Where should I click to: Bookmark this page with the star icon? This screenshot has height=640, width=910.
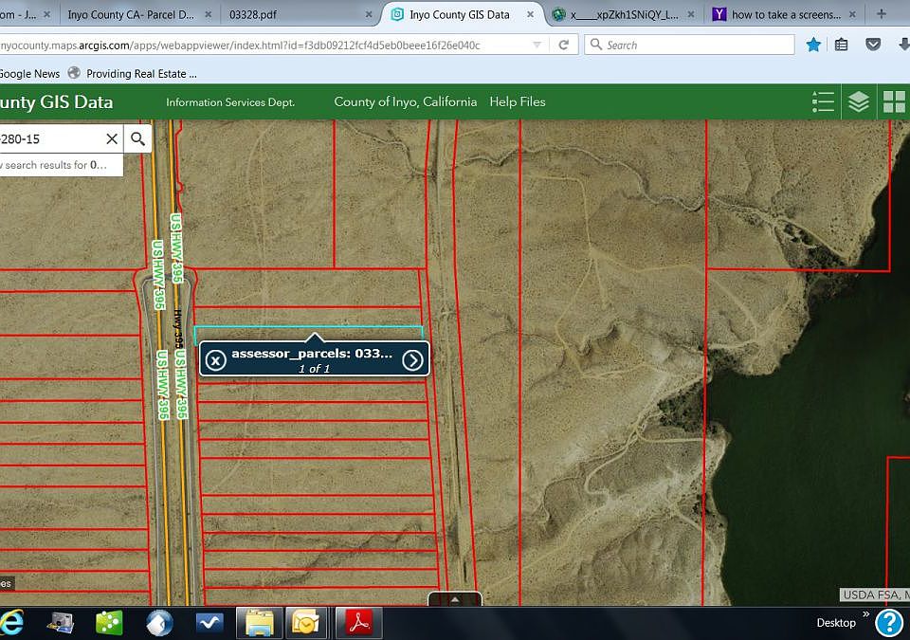813,45
